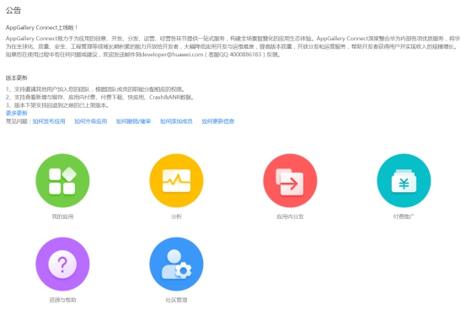This screenshot has height=315, width=466.
Task: Click the 社区管理 label under blue icon
Action: click(176, 300)
